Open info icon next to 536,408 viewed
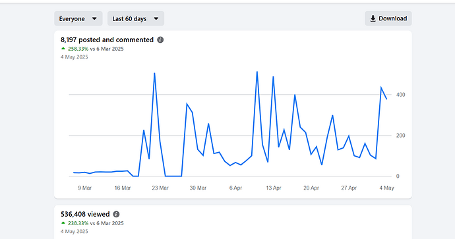The image size is (455, 239). (x=116, y=215)
